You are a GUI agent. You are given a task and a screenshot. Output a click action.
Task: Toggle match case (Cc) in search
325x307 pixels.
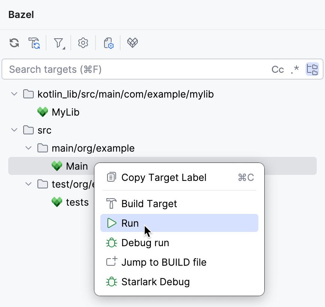click(x=277, y=69)
